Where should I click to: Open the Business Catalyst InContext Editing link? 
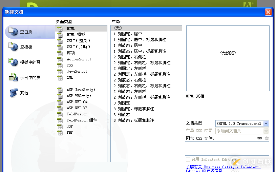223,169
